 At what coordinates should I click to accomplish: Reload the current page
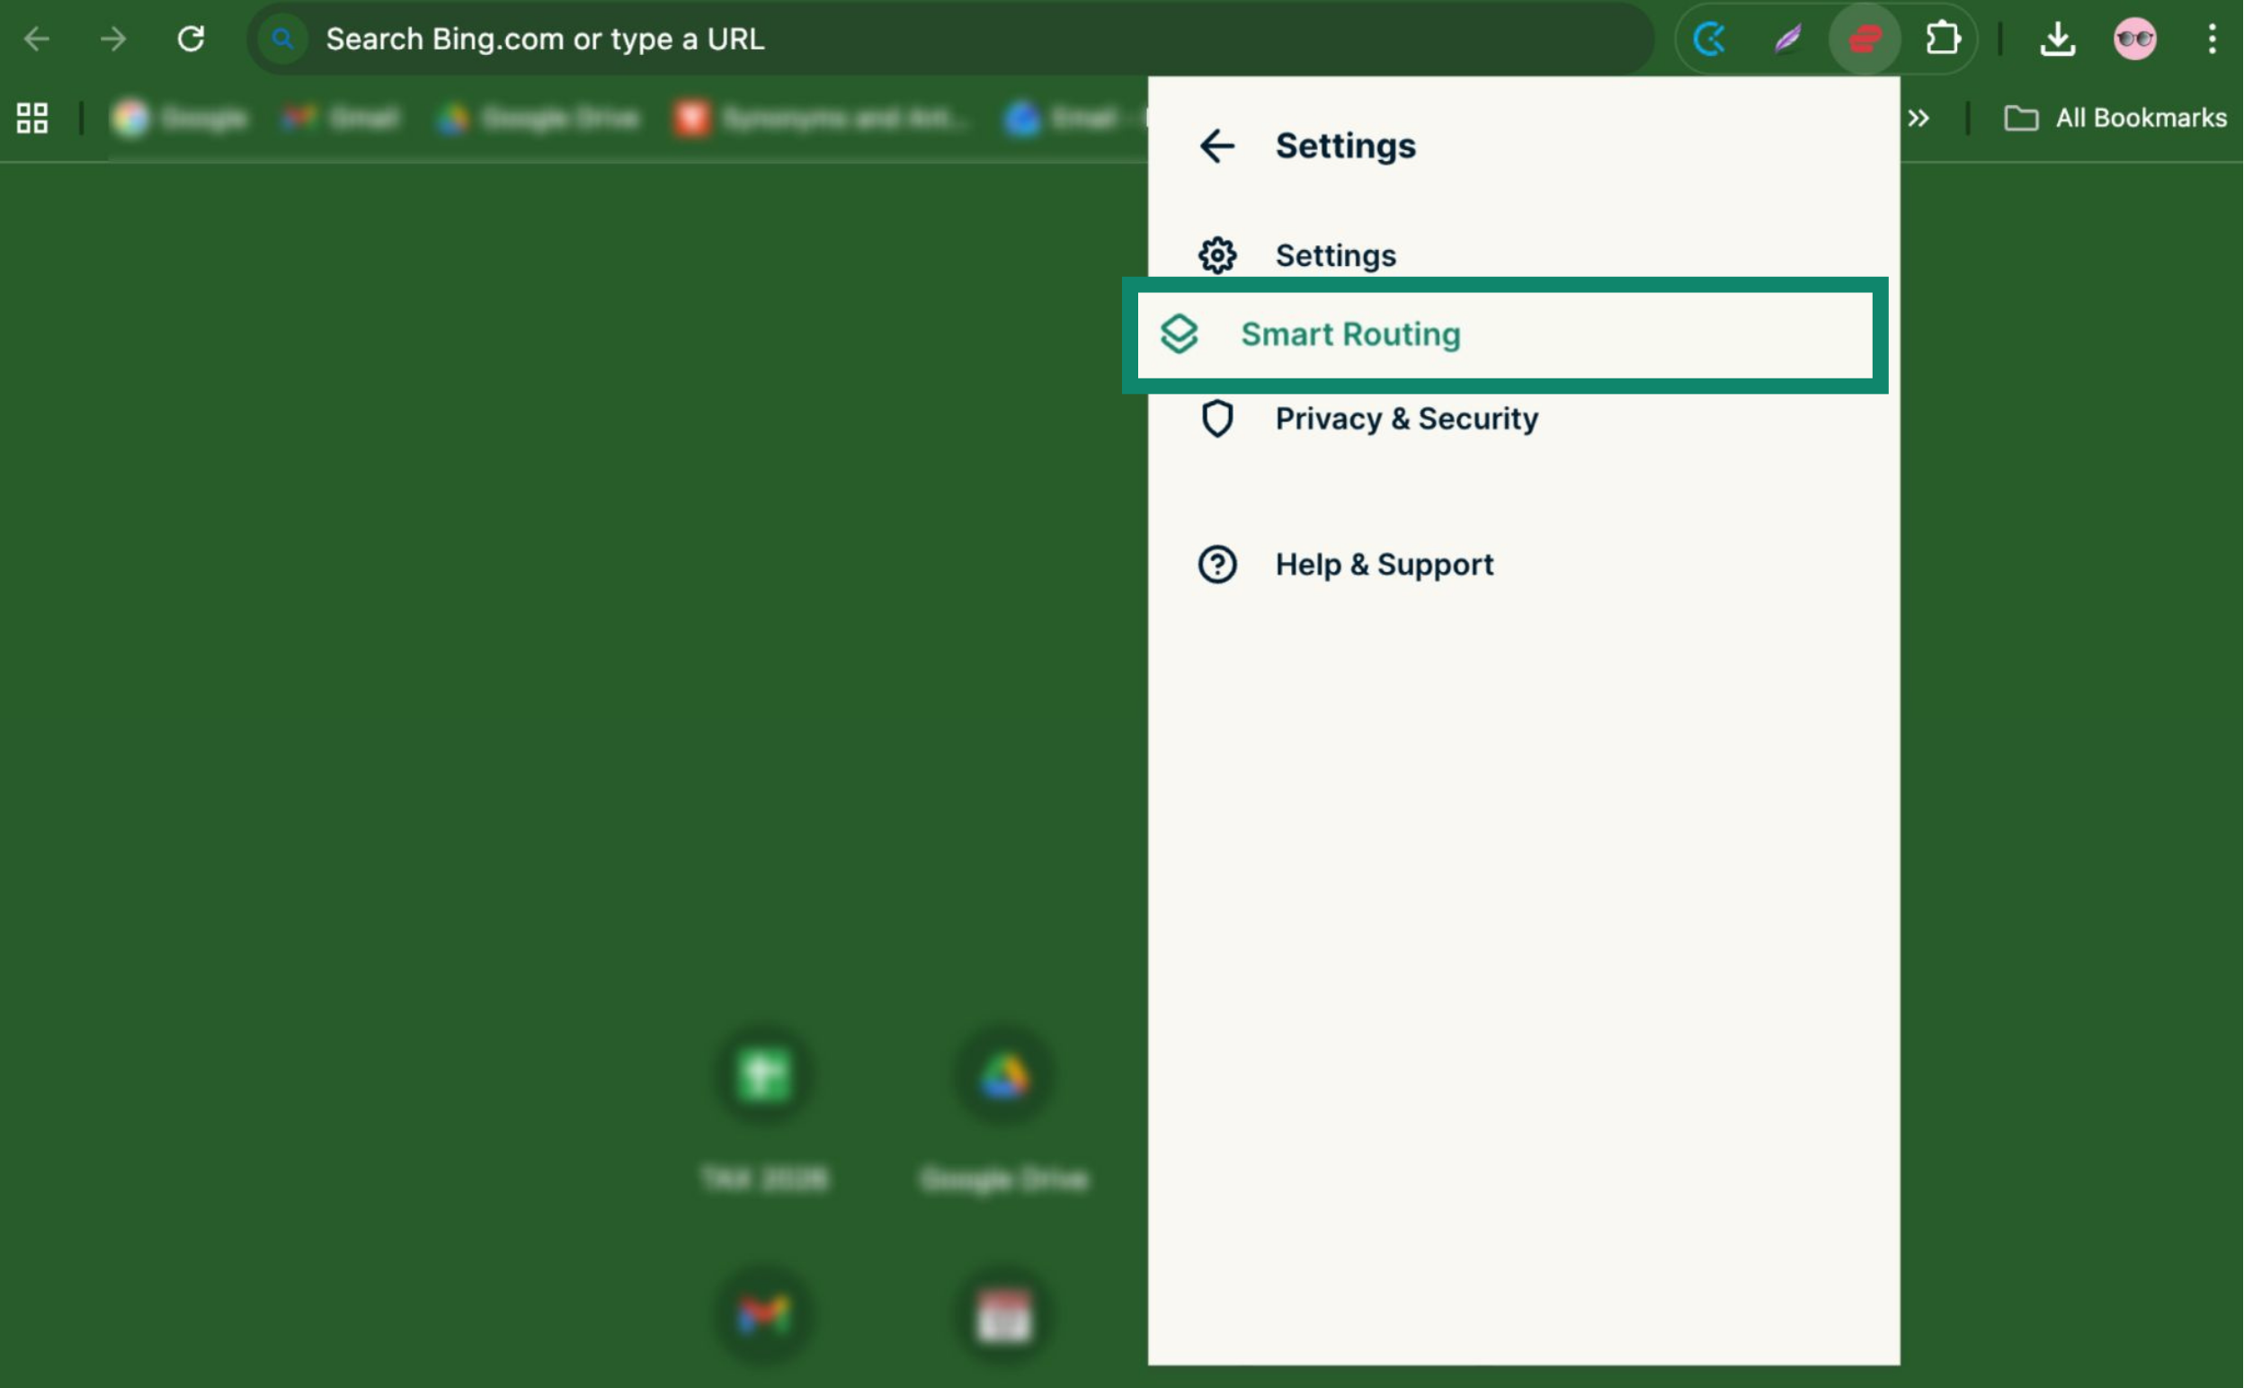tap(190, 40)
